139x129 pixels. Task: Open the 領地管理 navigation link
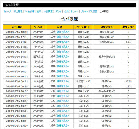click(x=30, y=11)
